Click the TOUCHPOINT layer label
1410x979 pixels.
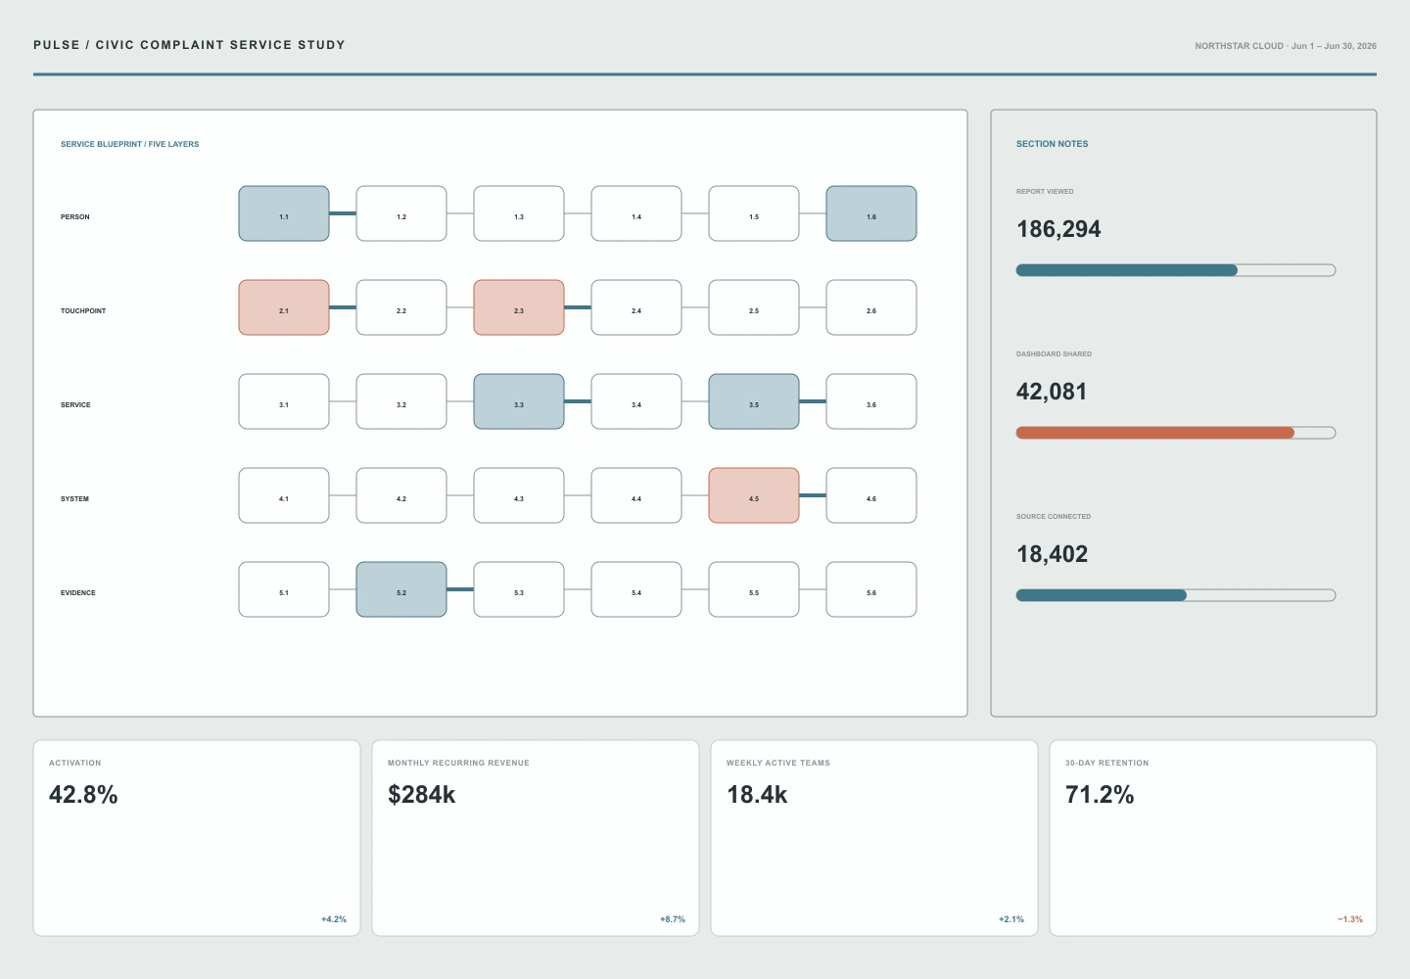coord(83,311)
